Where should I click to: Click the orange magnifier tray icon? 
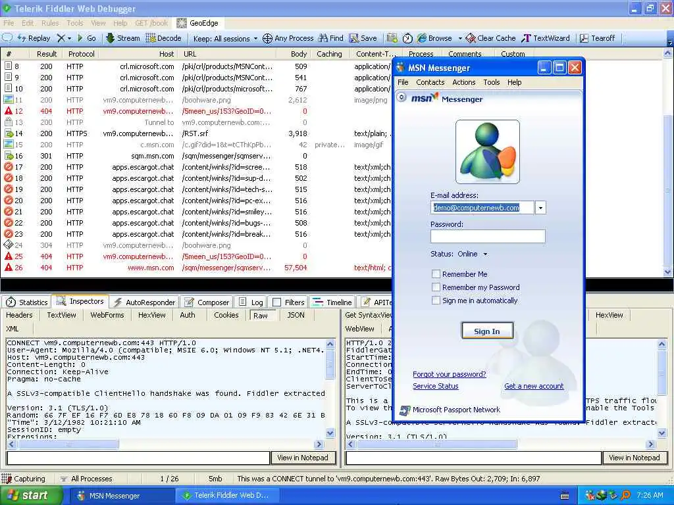tap(625, 495)
